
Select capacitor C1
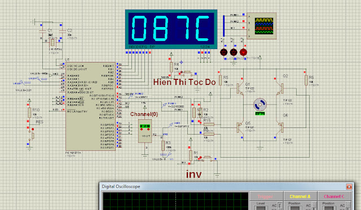pyautogui.click(x=43, y=32)
